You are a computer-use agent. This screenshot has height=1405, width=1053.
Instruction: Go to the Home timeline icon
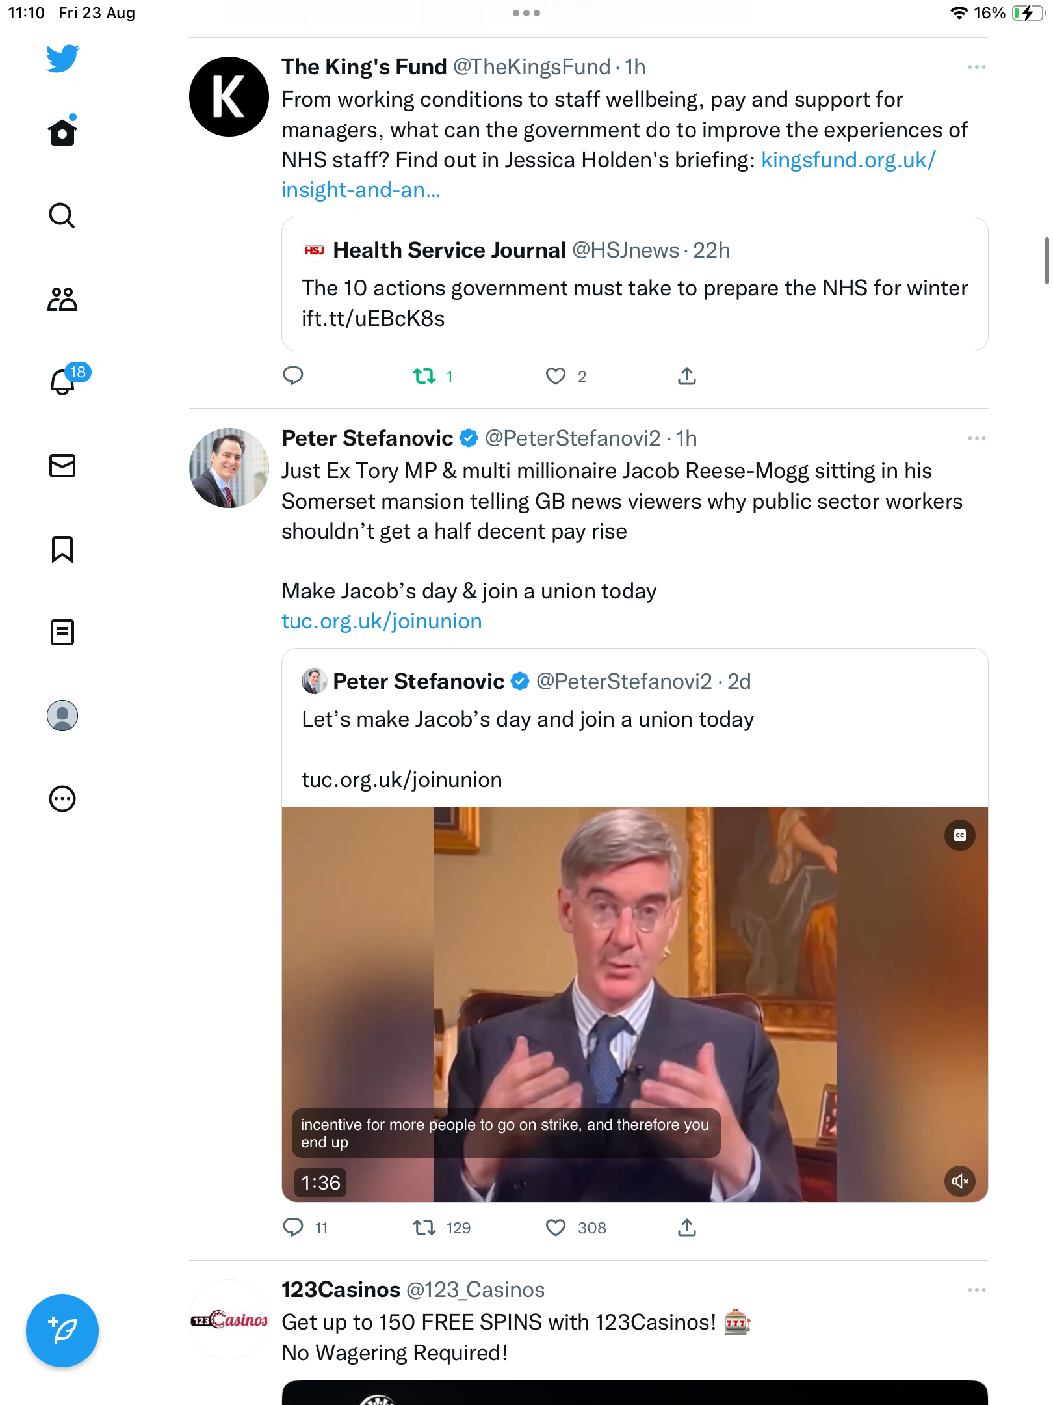pyautogui.click(x=62, y=131)
